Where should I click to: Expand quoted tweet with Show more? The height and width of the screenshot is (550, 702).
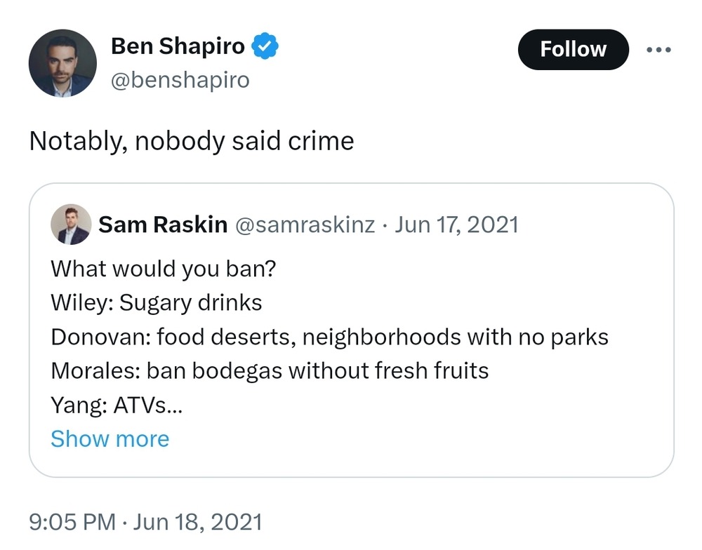(110, 439)
